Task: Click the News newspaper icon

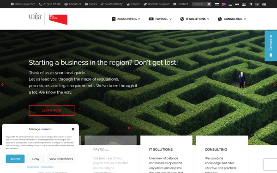Action: [x=86, y=4]
